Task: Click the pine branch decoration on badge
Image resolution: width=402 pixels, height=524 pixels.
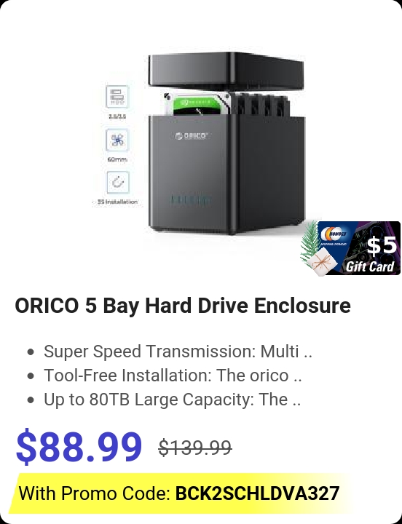Action: click(310, 242)
